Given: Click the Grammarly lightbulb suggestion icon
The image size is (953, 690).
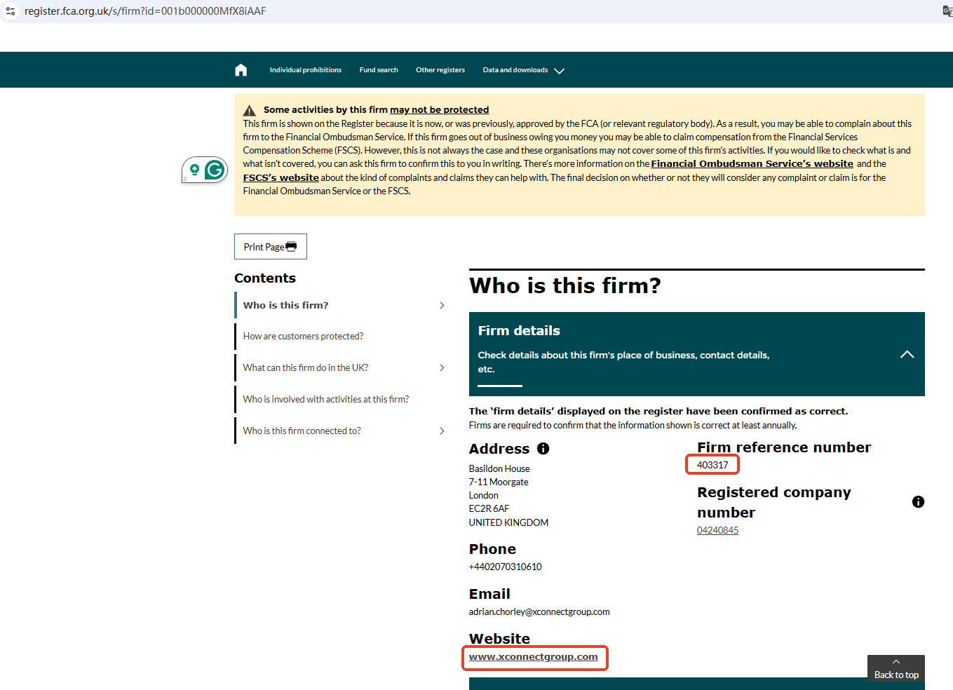Looking at the screenshot, I should point(194,170).
